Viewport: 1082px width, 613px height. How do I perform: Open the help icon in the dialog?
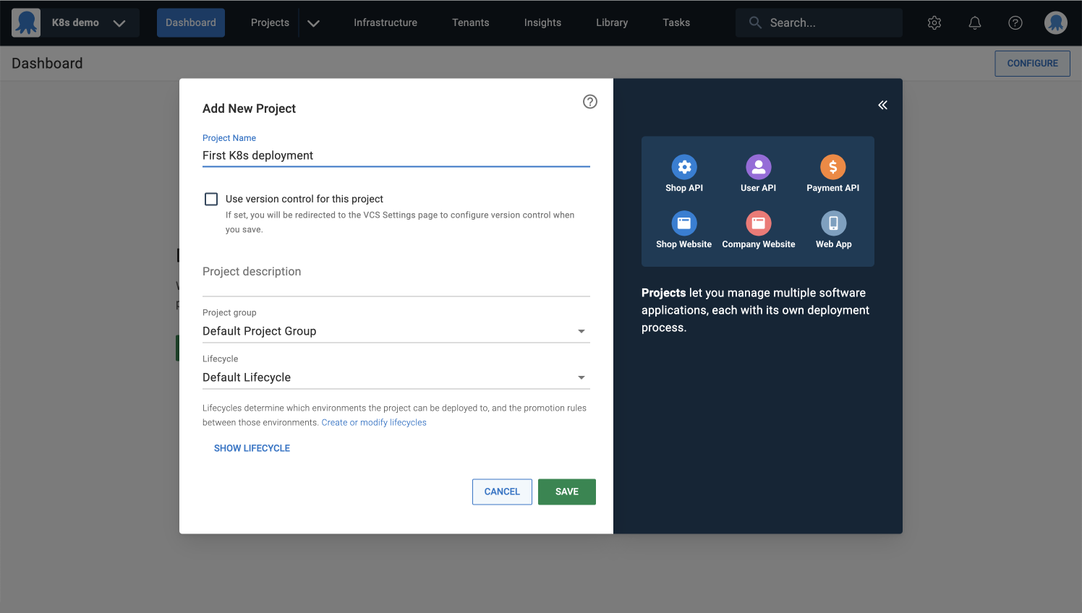point(589,102)
